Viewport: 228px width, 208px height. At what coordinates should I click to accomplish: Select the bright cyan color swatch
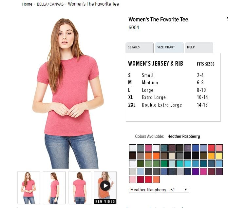[188, 164]
